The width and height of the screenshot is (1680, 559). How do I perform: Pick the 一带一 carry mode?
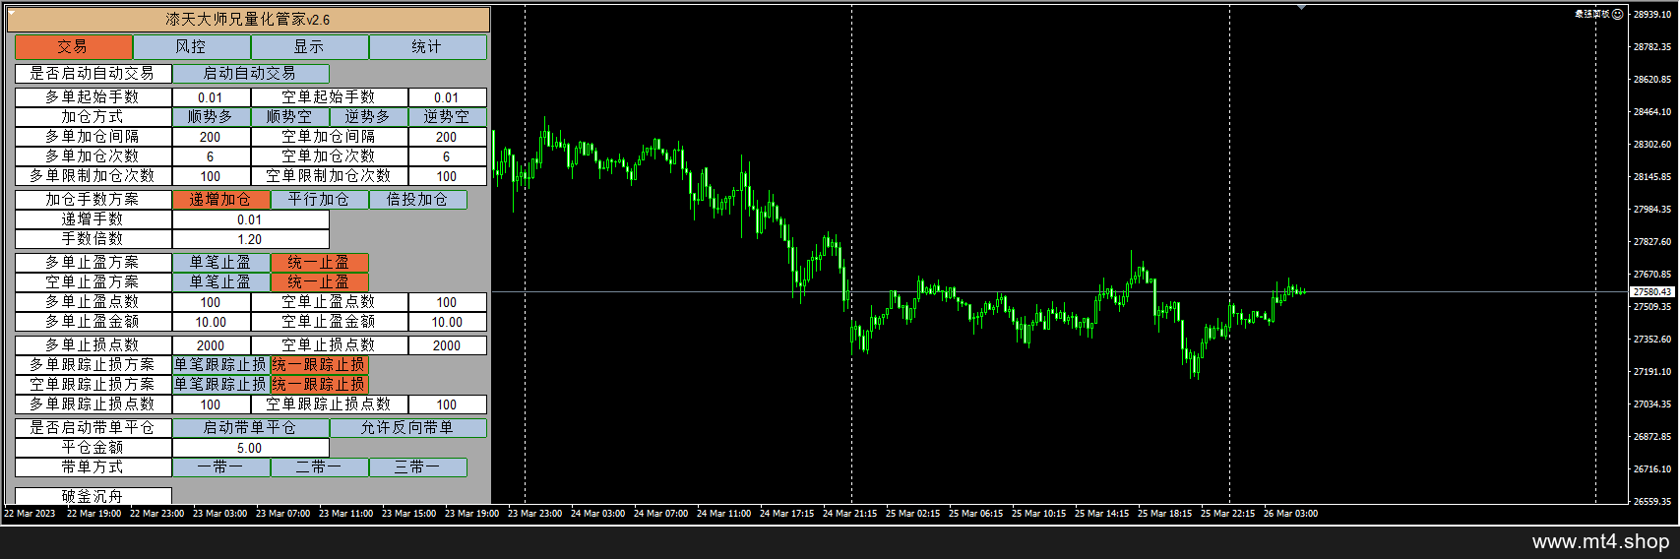(x=221, y=466)
